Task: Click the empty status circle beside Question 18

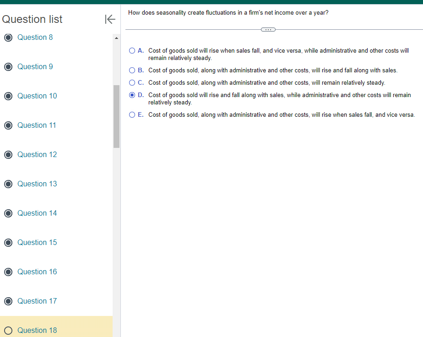Action: 8,331
